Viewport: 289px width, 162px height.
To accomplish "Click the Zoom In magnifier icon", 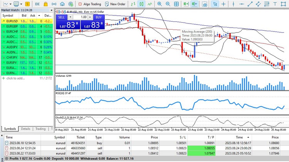I will click(160, 4).
